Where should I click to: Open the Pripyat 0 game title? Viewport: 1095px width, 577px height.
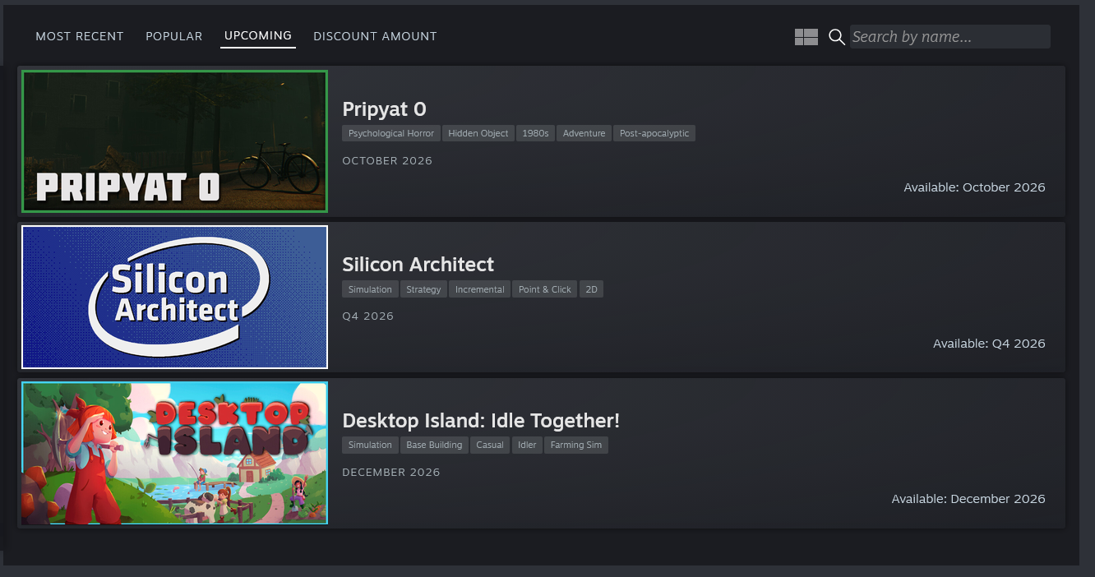pyautogui.click(x=384, y=109)
